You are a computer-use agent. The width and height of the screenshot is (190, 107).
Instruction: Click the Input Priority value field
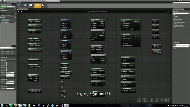pyautogui.click(x=10, y=83)
